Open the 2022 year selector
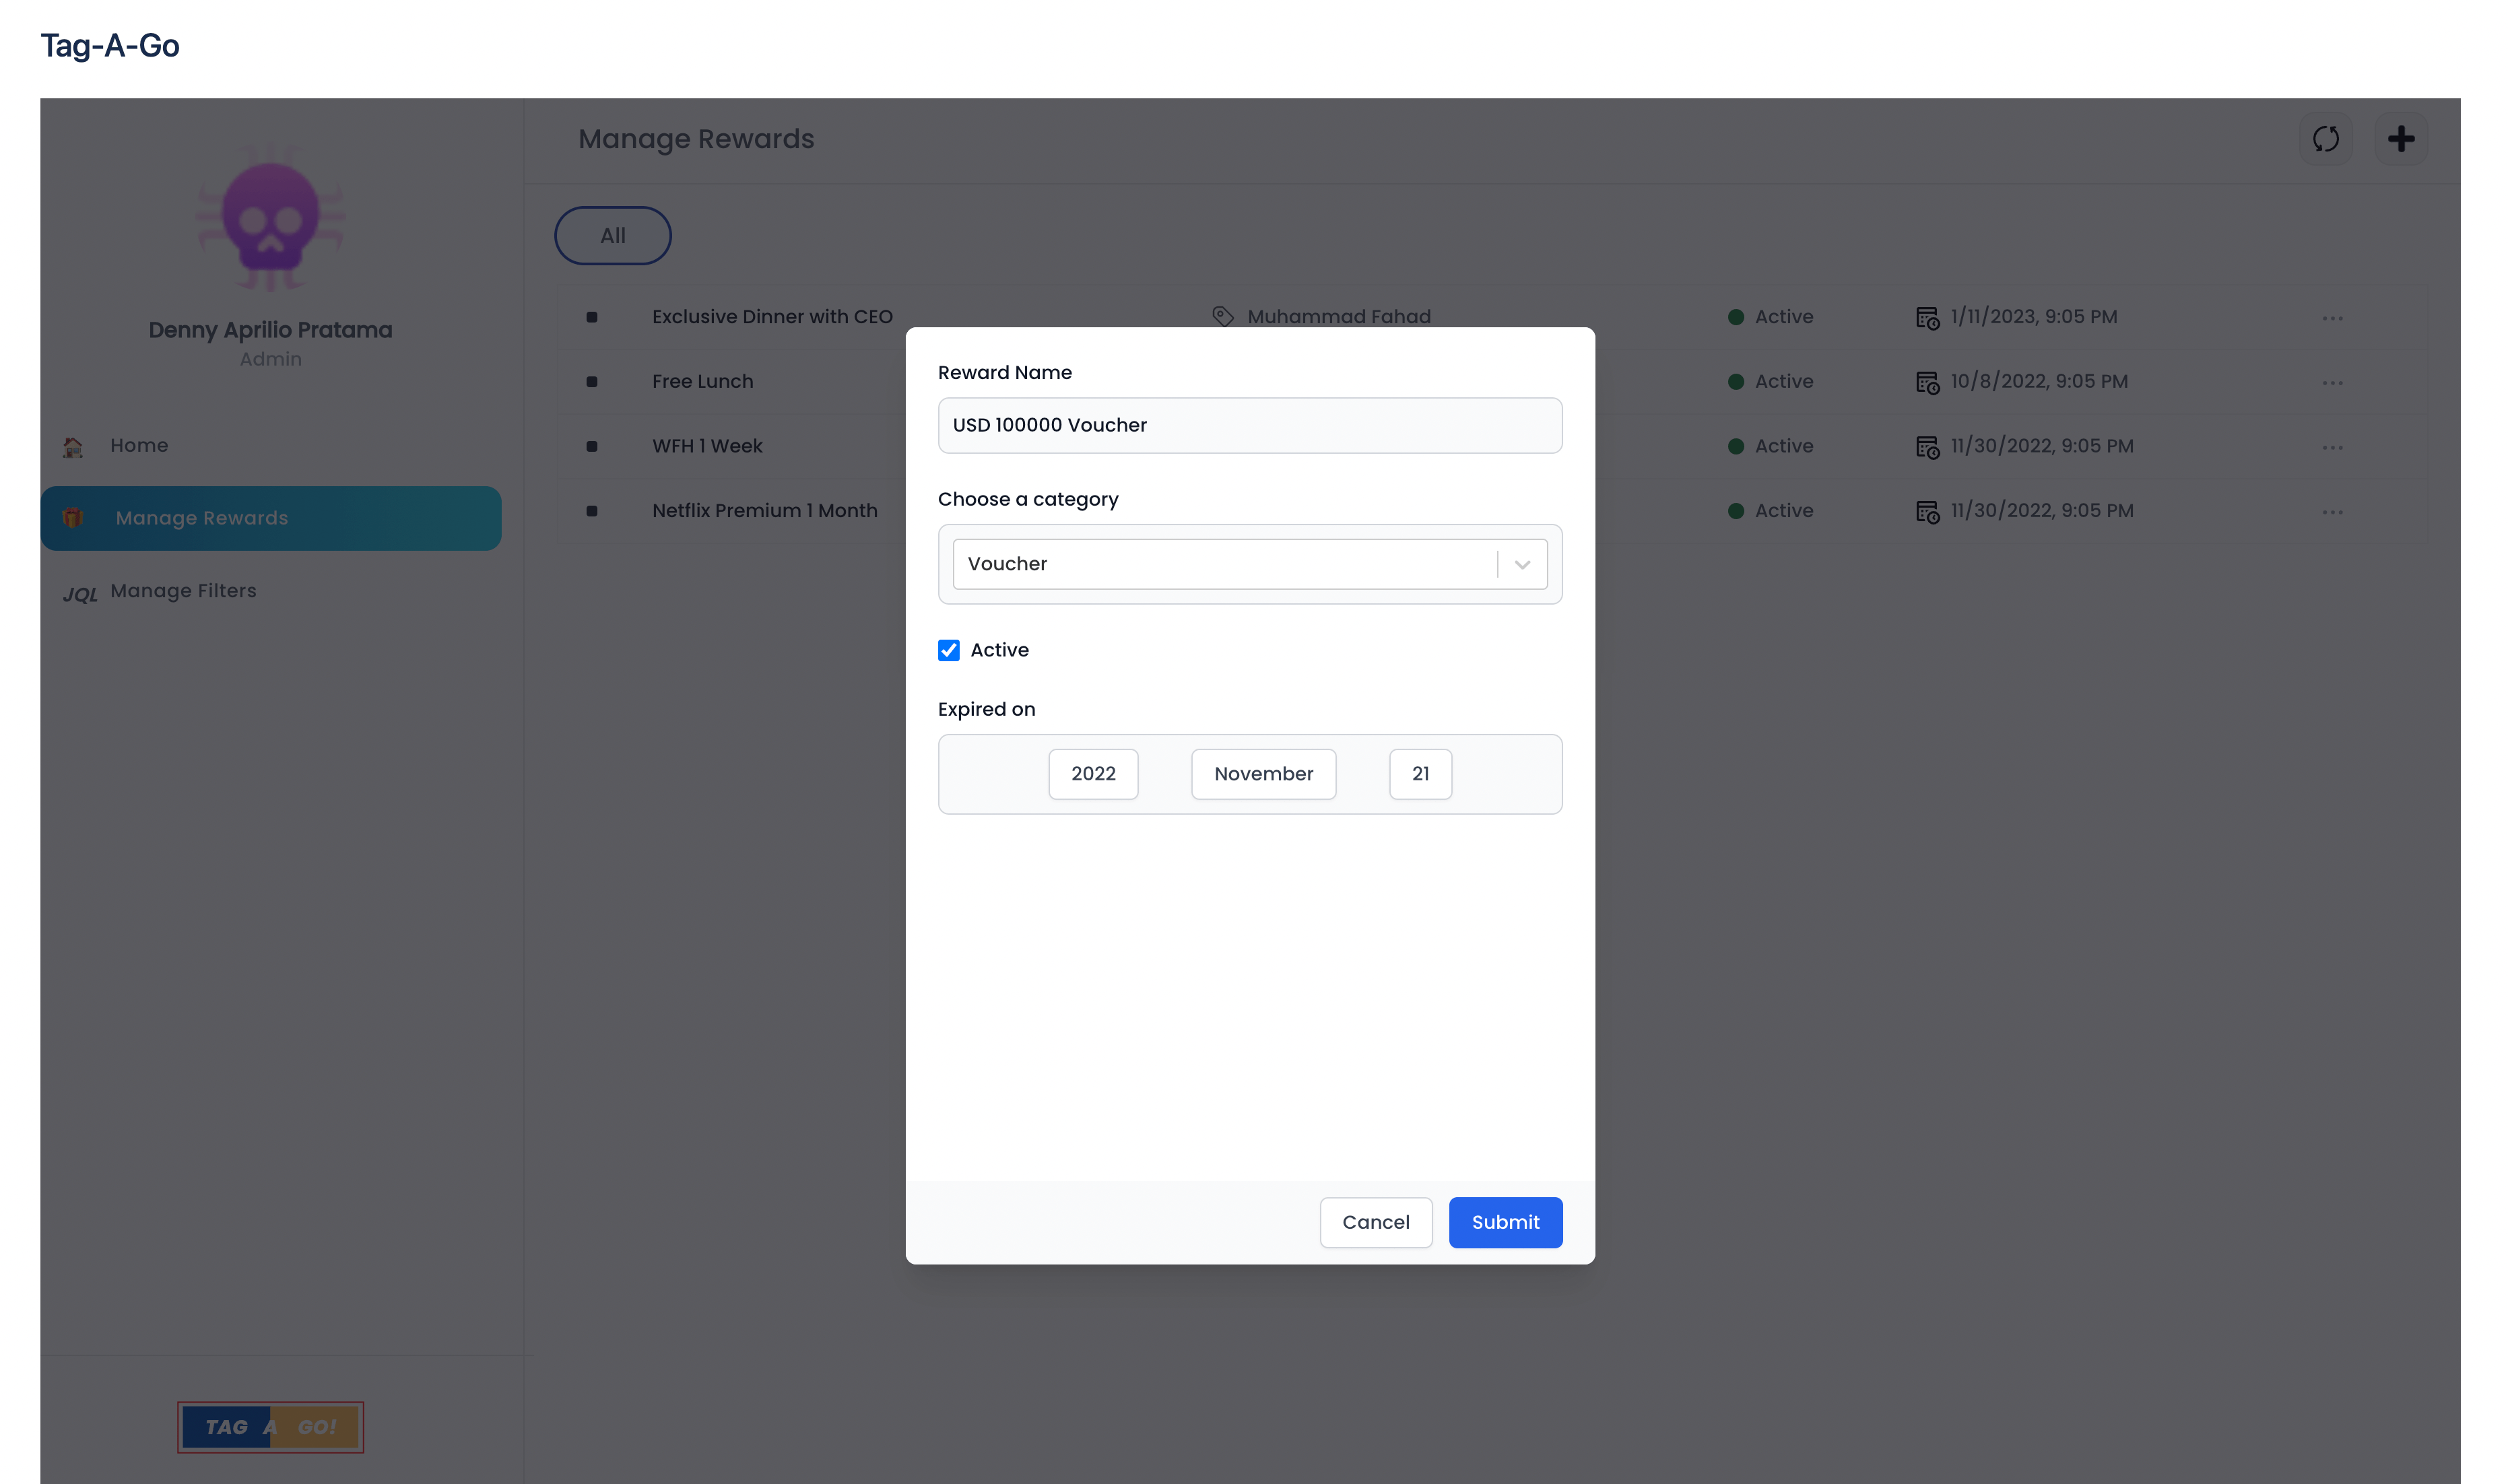This screenshot has width=2508, height=1484. tap(1093, 774)
